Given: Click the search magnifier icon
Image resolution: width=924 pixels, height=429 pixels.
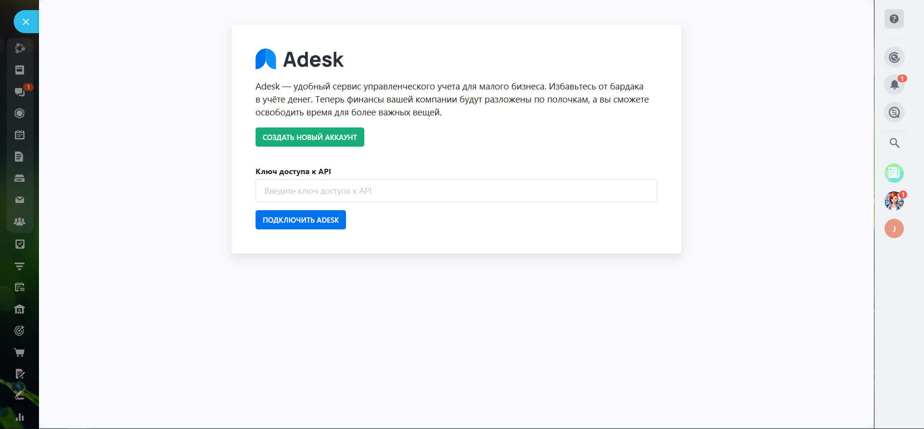Looking at the screenshot, I should 894,143.
